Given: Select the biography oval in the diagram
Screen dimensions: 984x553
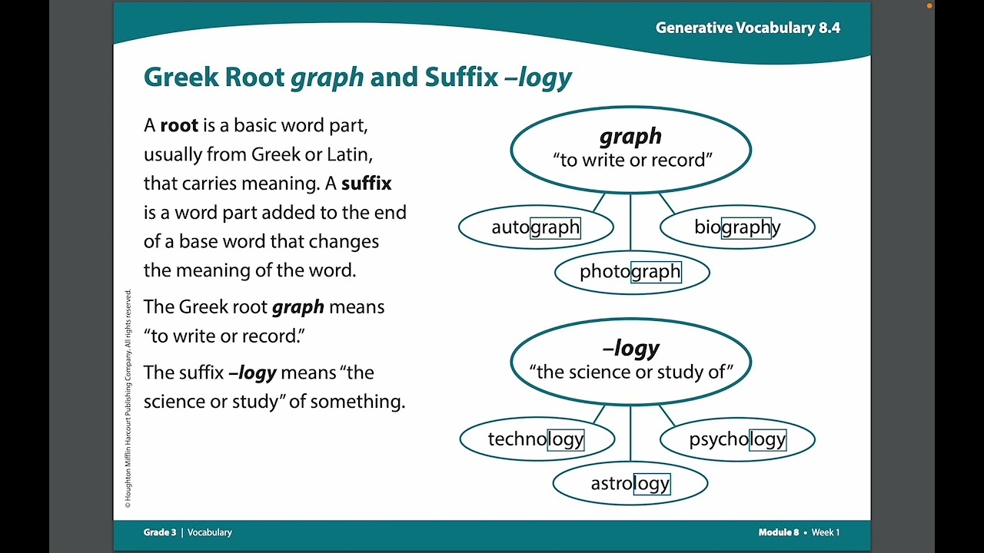Looking at the screenshot, I should click(736, 227).
